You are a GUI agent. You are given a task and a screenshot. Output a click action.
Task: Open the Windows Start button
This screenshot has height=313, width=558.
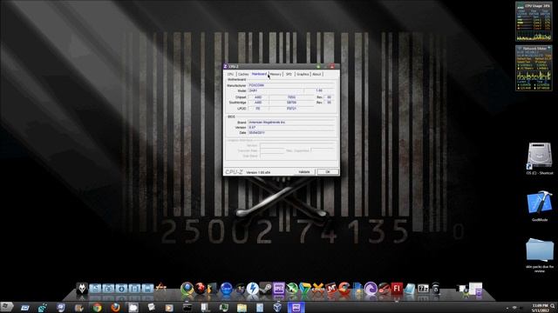[6, 307]
